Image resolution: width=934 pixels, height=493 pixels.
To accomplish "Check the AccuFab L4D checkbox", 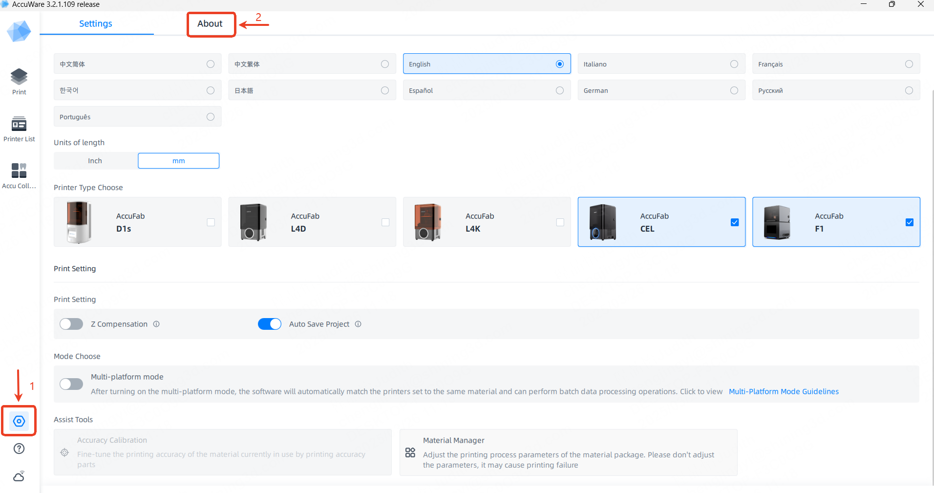I will point(385,222).
